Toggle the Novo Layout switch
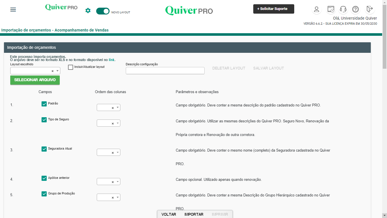Screen dimensions: 387x218 coord(103,11)
